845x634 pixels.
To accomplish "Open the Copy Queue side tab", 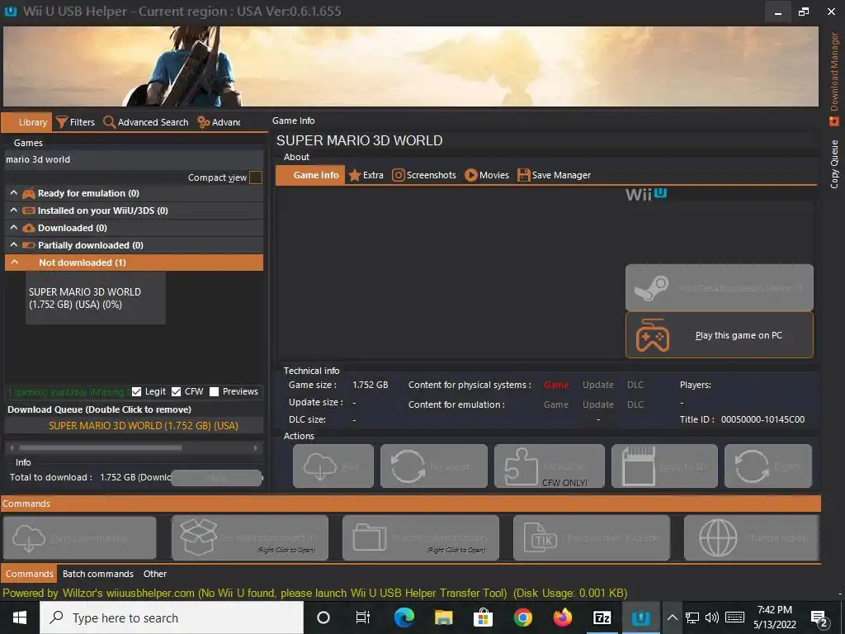I will click(834, 164).
